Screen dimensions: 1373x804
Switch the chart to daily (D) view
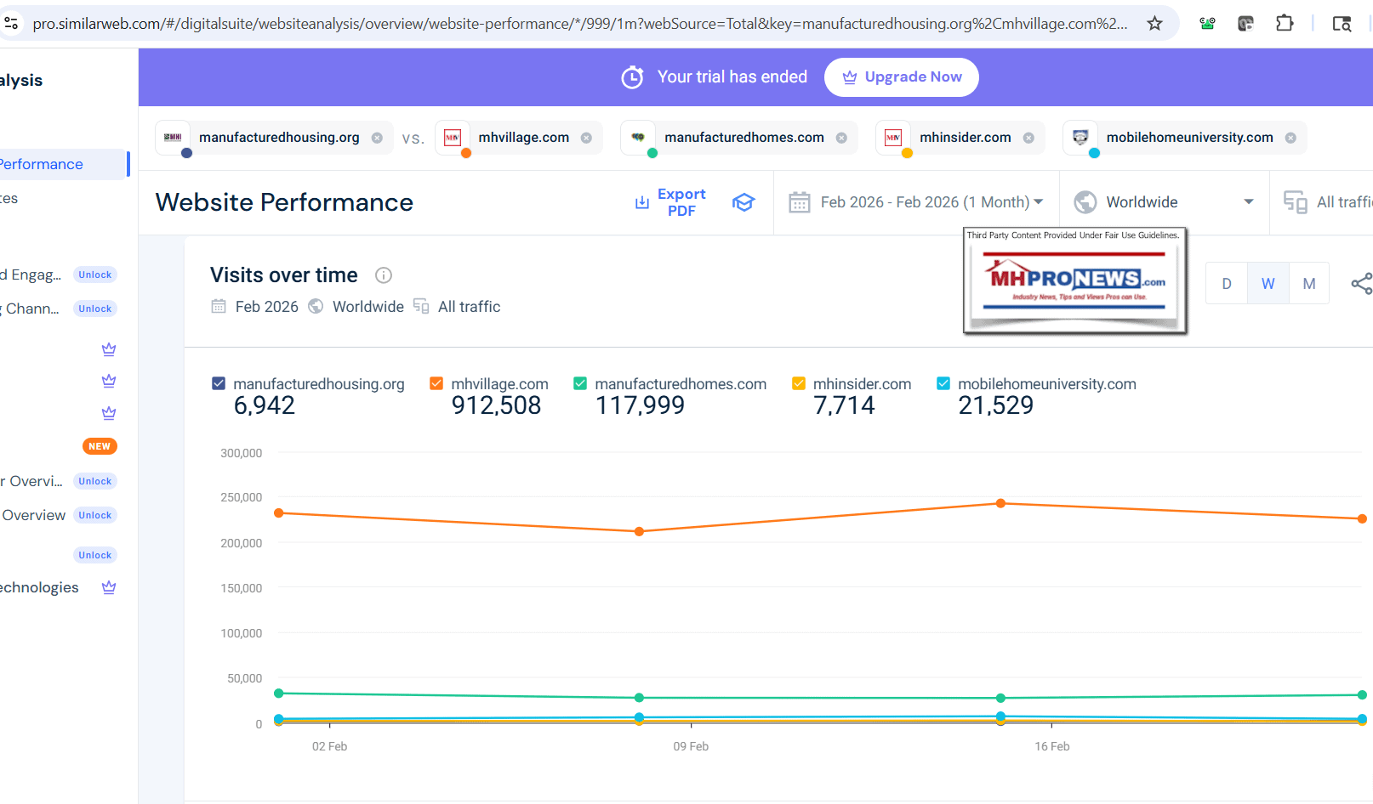click(1227, 284)
